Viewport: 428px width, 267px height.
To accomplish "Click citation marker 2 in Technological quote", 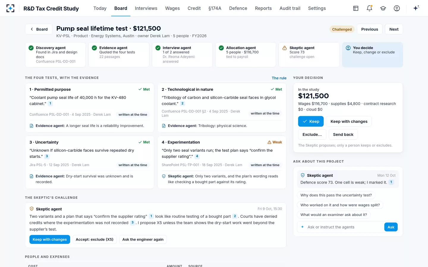I will click(x=182, y=104).
